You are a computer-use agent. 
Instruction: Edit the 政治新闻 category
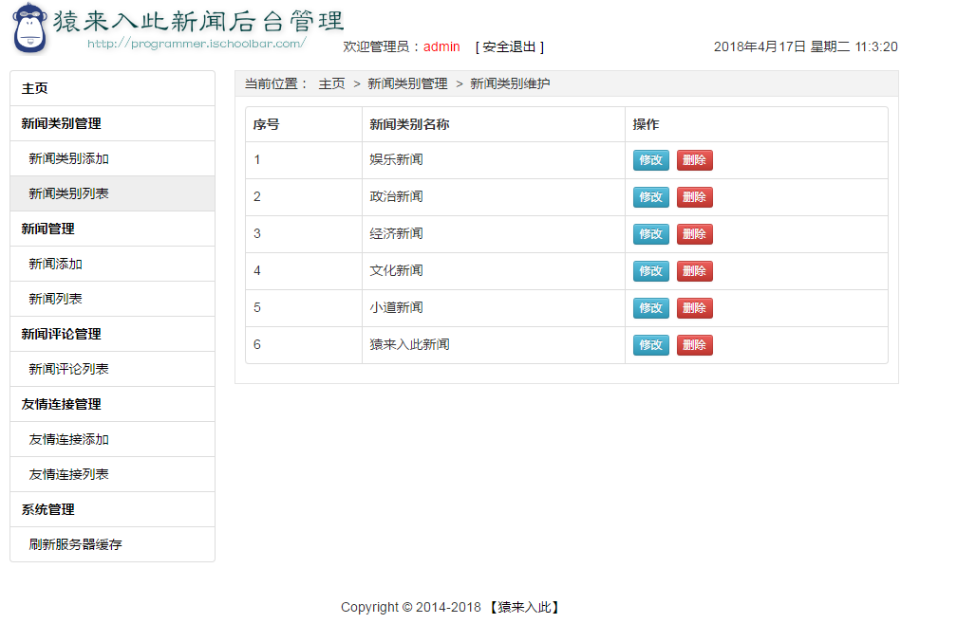coord(651,197)
